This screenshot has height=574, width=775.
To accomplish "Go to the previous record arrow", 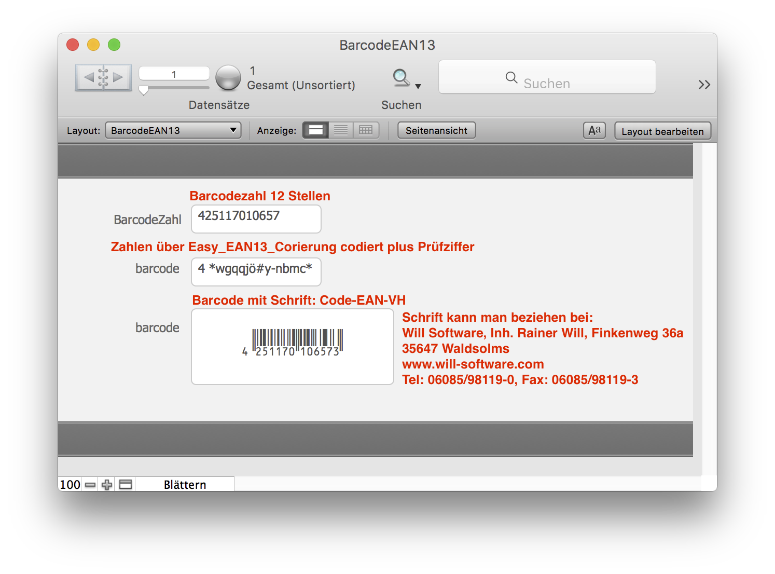I will coord(89,77).
